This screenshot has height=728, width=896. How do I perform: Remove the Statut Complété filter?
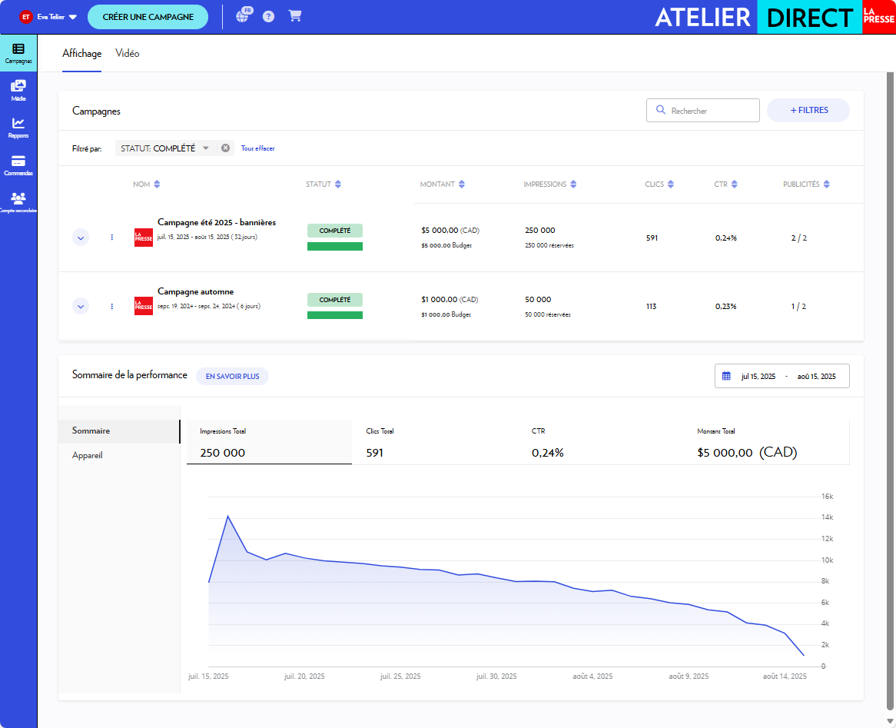[226, 148]
